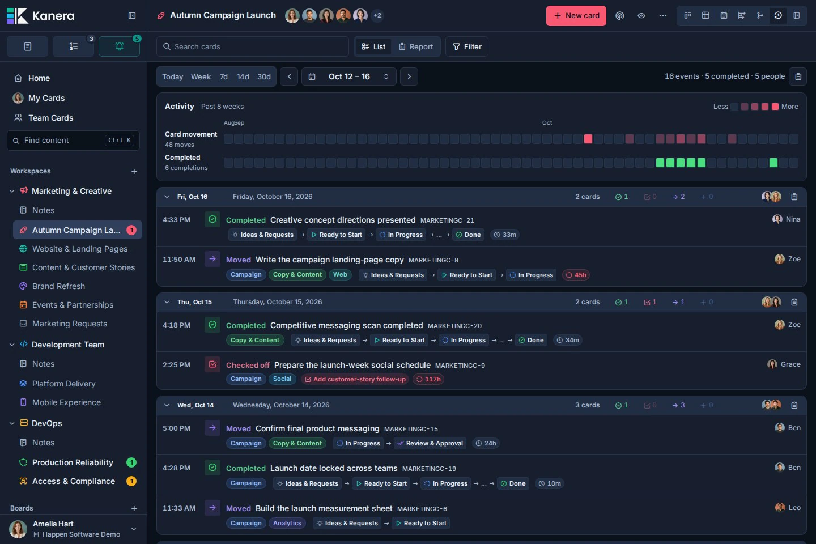Screen dimensions: 816x544
Task: Select the activity history view icon
Action: point(778,16)
